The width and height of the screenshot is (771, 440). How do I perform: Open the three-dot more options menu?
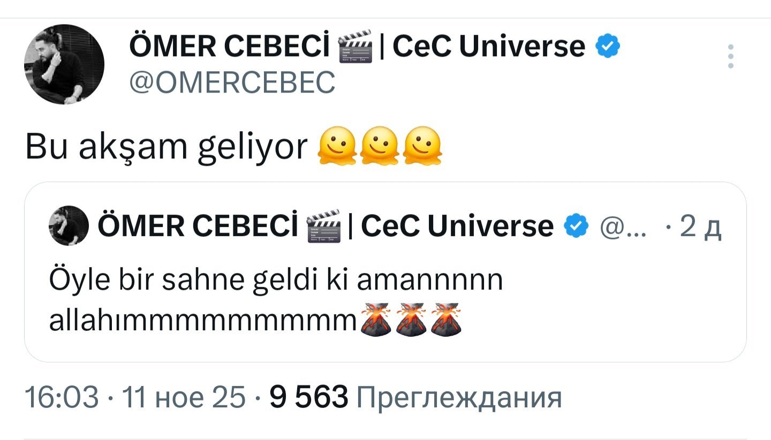[731, 56]
